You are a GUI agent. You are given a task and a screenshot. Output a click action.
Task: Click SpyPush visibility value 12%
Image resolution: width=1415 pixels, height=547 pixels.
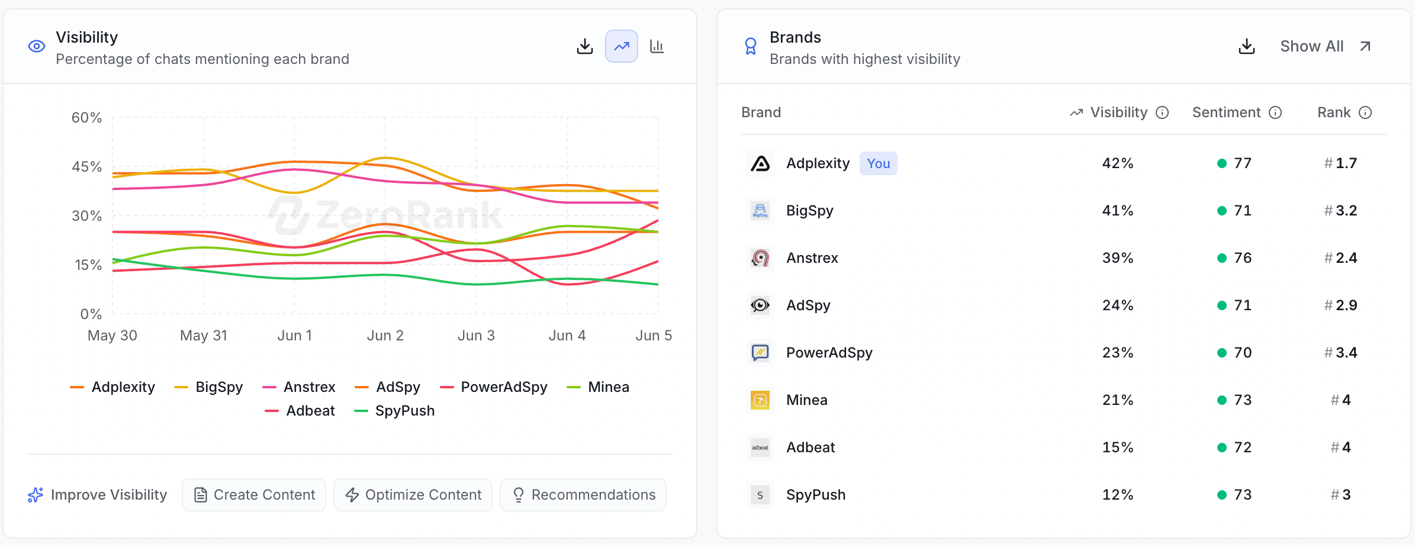point(1118,495)
